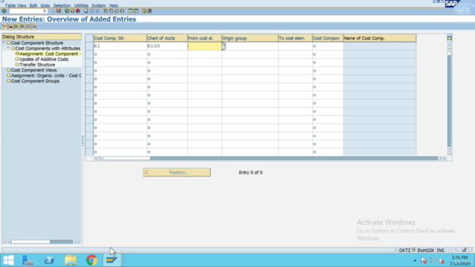Select Assignment: Organiz. Units tree item
This screenshot has height=267, width=475.
click(x=46, y=76)
